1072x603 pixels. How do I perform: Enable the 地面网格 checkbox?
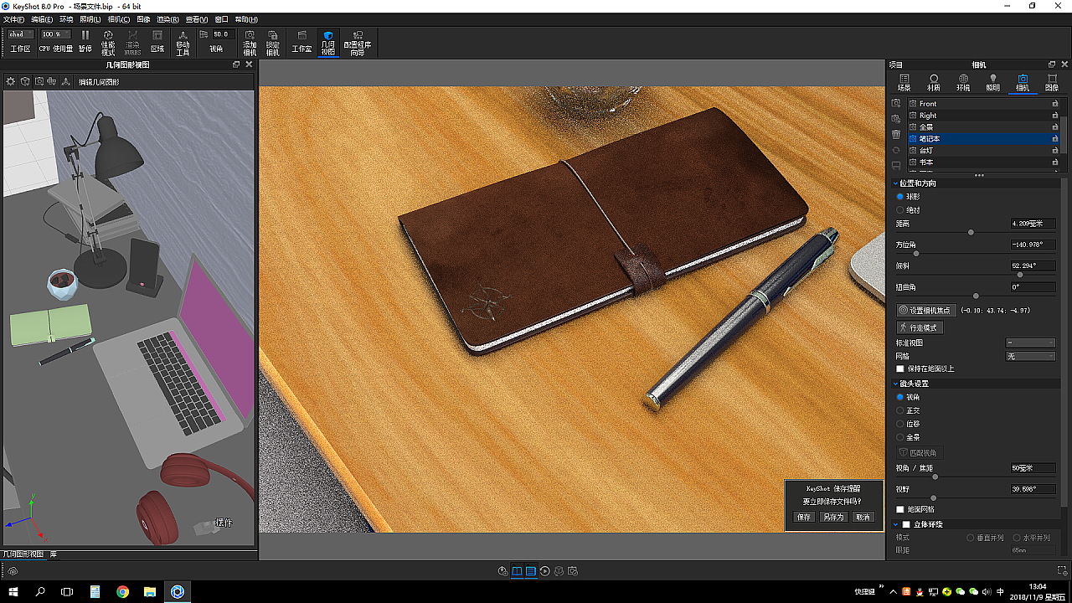(x=900, y=509)
